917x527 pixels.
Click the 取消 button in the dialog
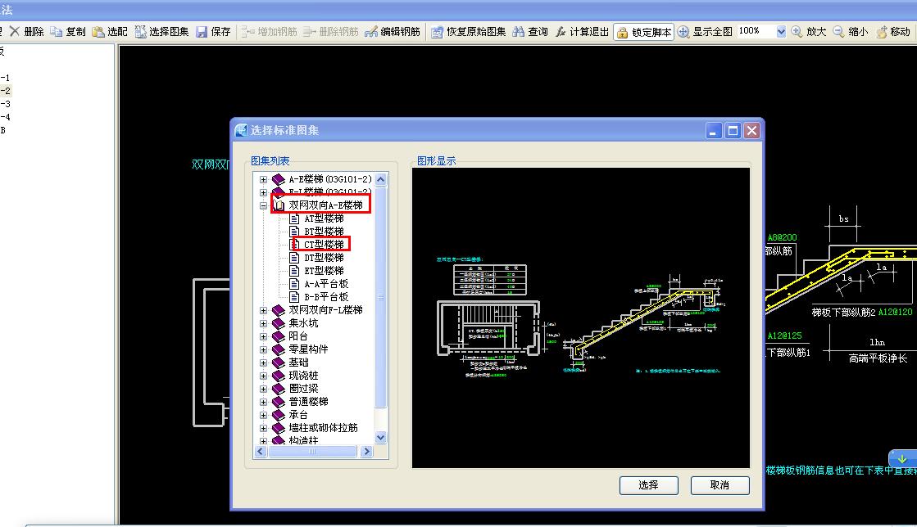(720, 485)
